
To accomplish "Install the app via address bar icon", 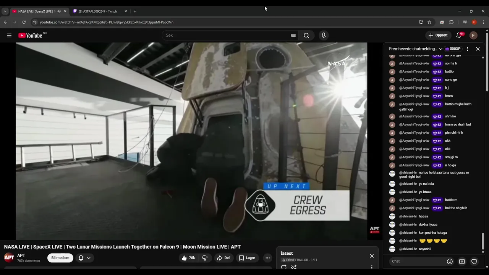I will 421,22.
